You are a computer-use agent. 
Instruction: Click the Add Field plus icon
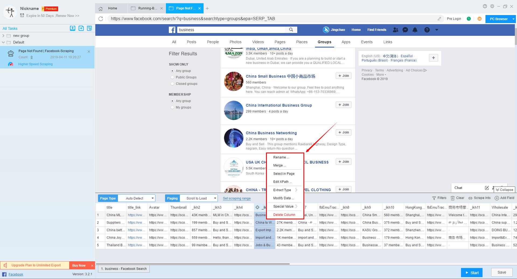(x=497, y=198)
